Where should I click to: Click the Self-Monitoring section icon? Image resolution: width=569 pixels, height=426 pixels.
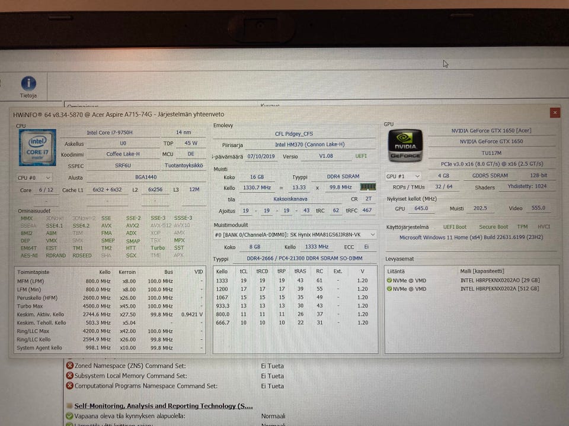click(70, 406)
